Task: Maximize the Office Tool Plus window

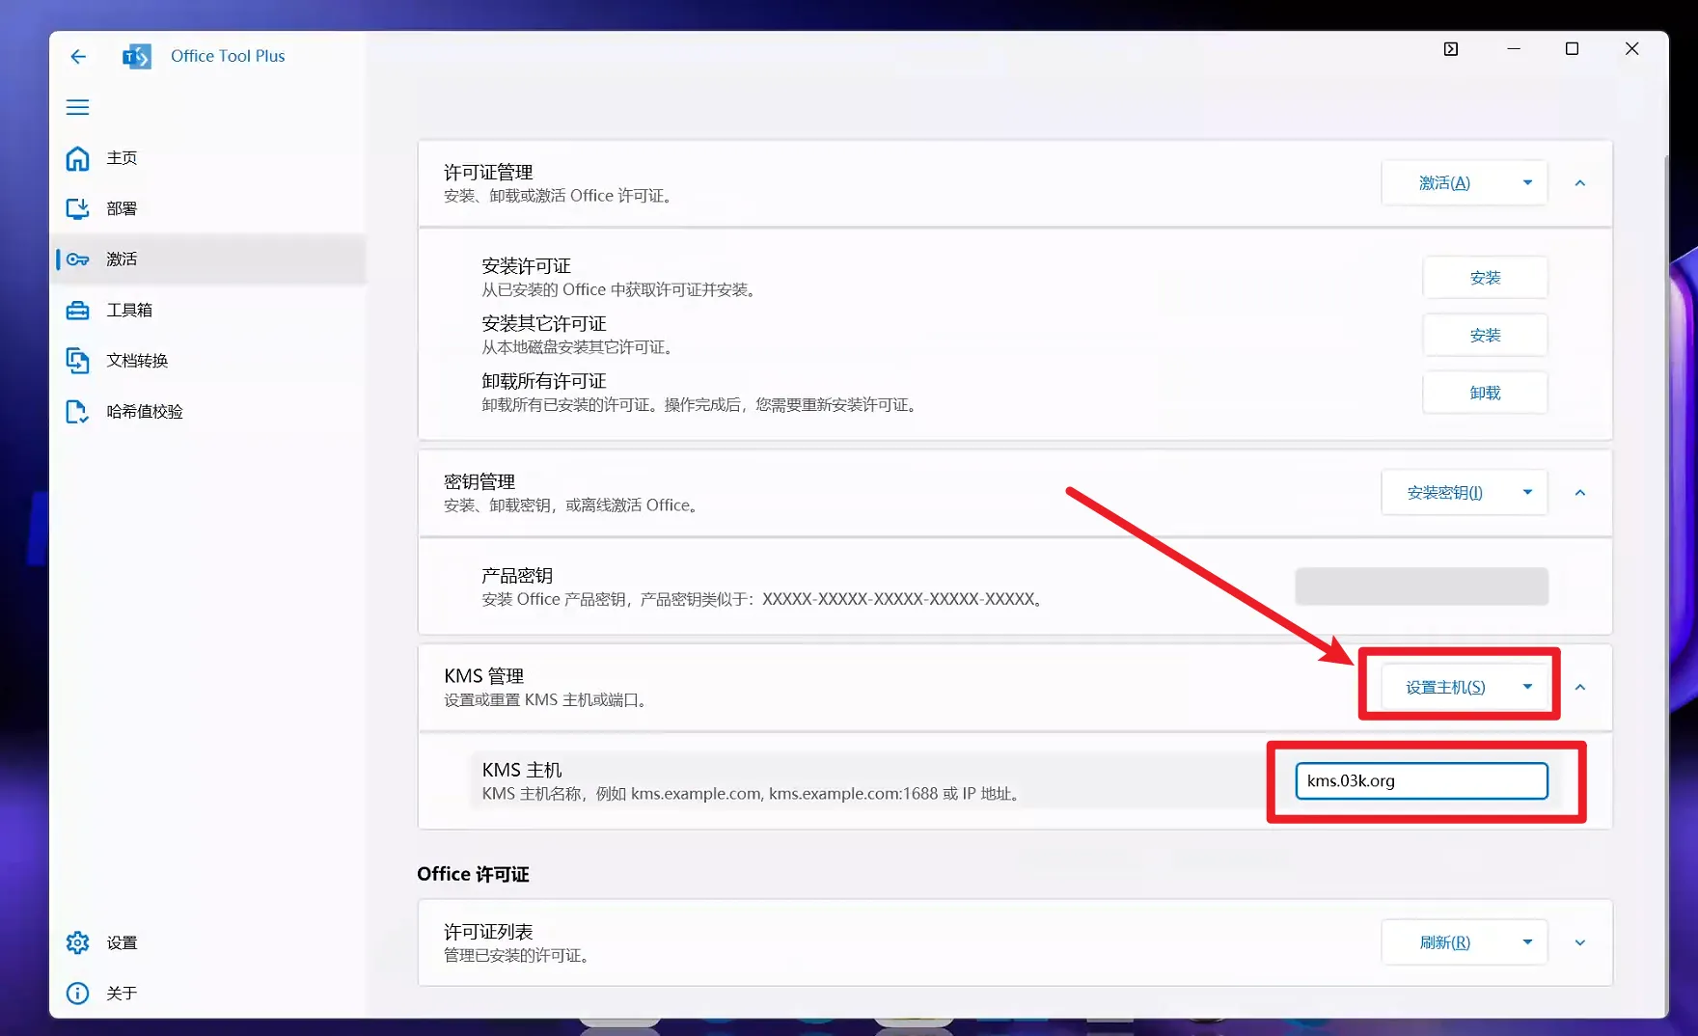Action: click(1572, 49)
